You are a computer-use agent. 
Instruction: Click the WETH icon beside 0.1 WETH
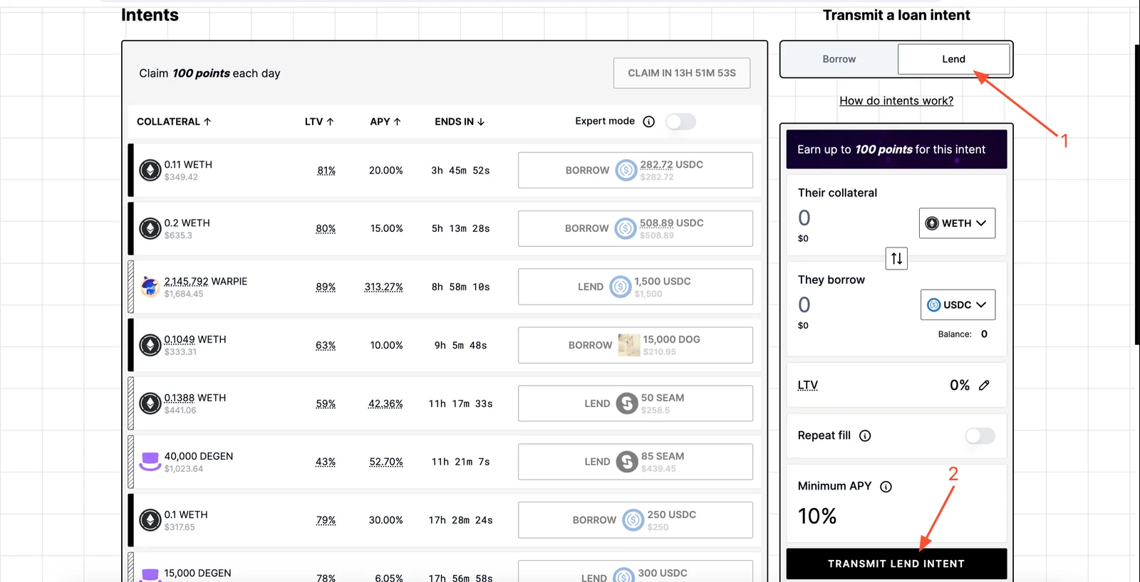click(x=150, y=520)
